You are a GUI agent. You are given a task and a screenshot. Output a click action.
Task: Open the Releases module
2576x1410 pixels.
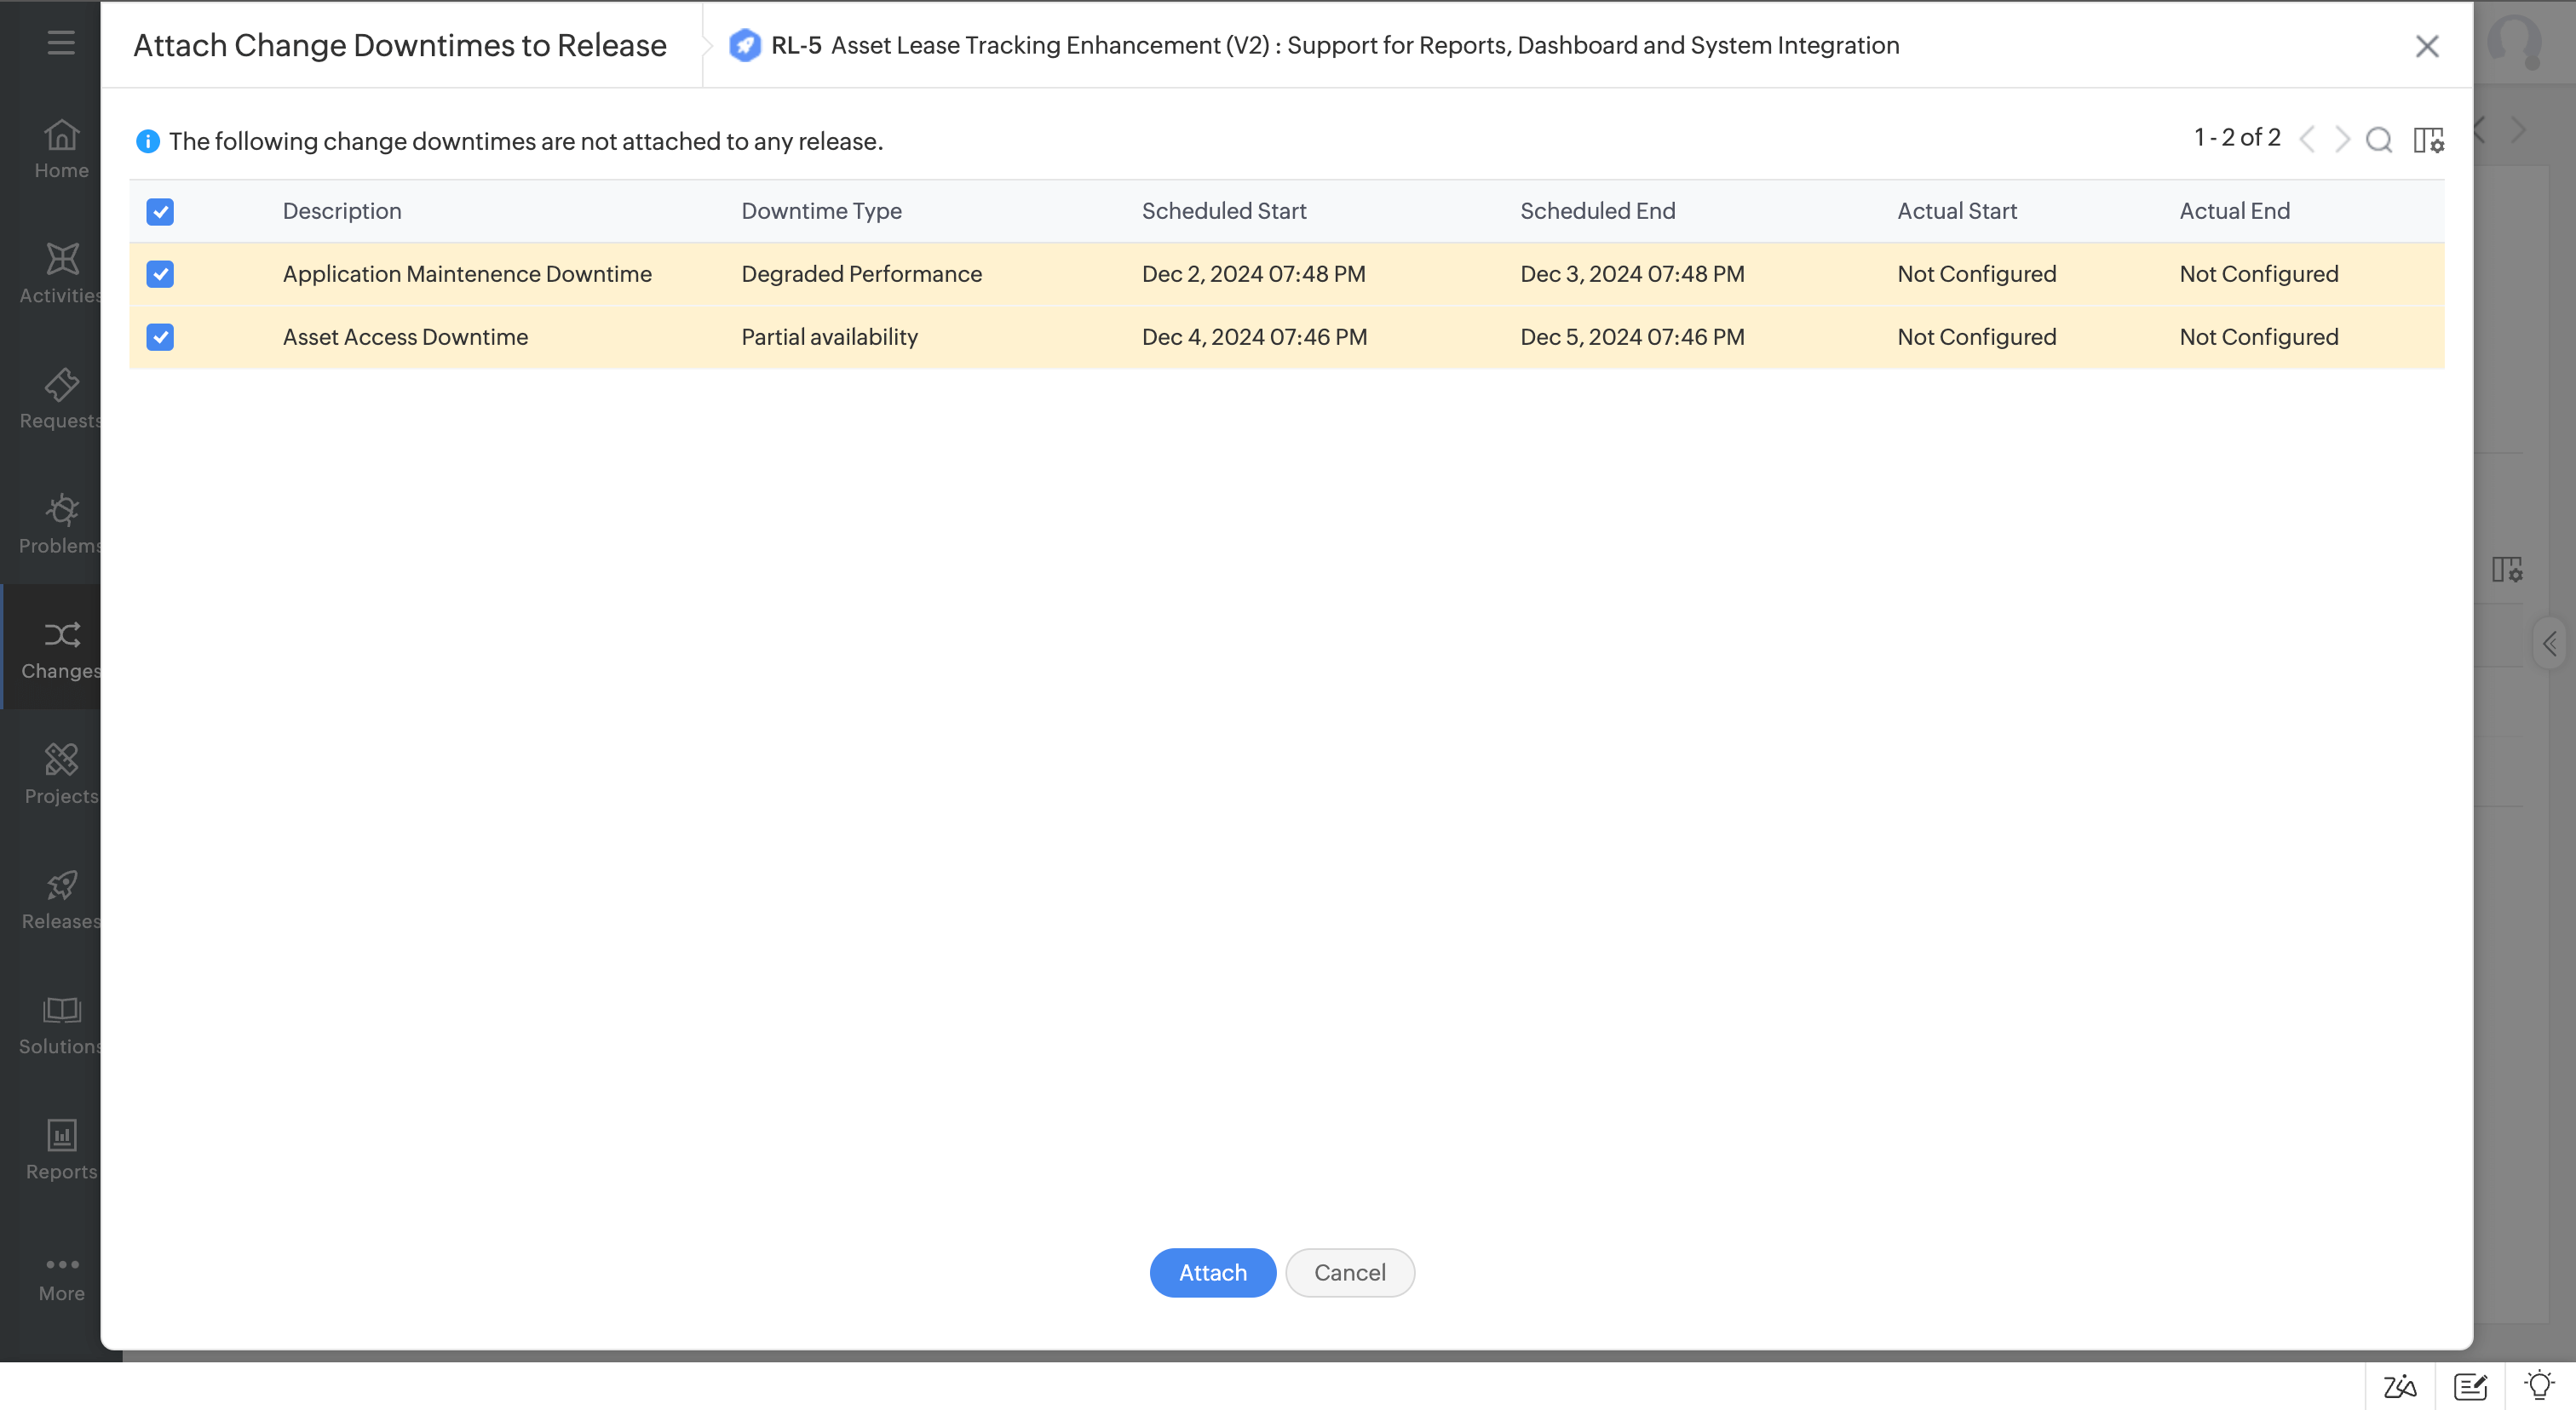click(61, 899)
